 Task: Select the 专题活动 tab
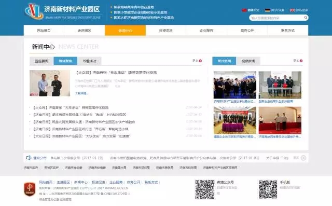89,61
